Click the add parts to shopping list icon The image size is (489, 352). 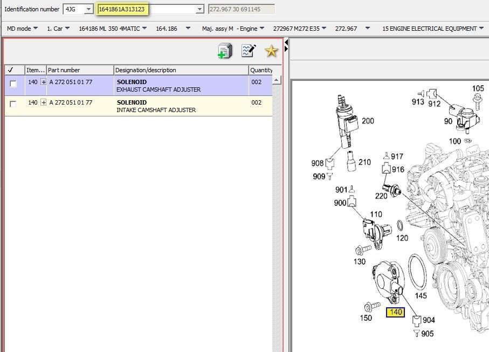(x=225, y=51)
